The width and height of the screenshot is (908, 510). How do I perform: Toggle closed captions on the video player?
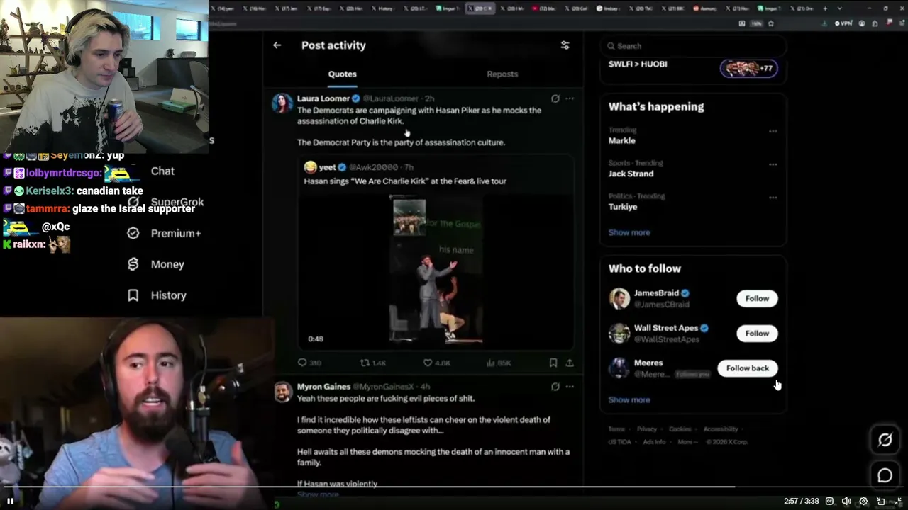coord(829,501)
